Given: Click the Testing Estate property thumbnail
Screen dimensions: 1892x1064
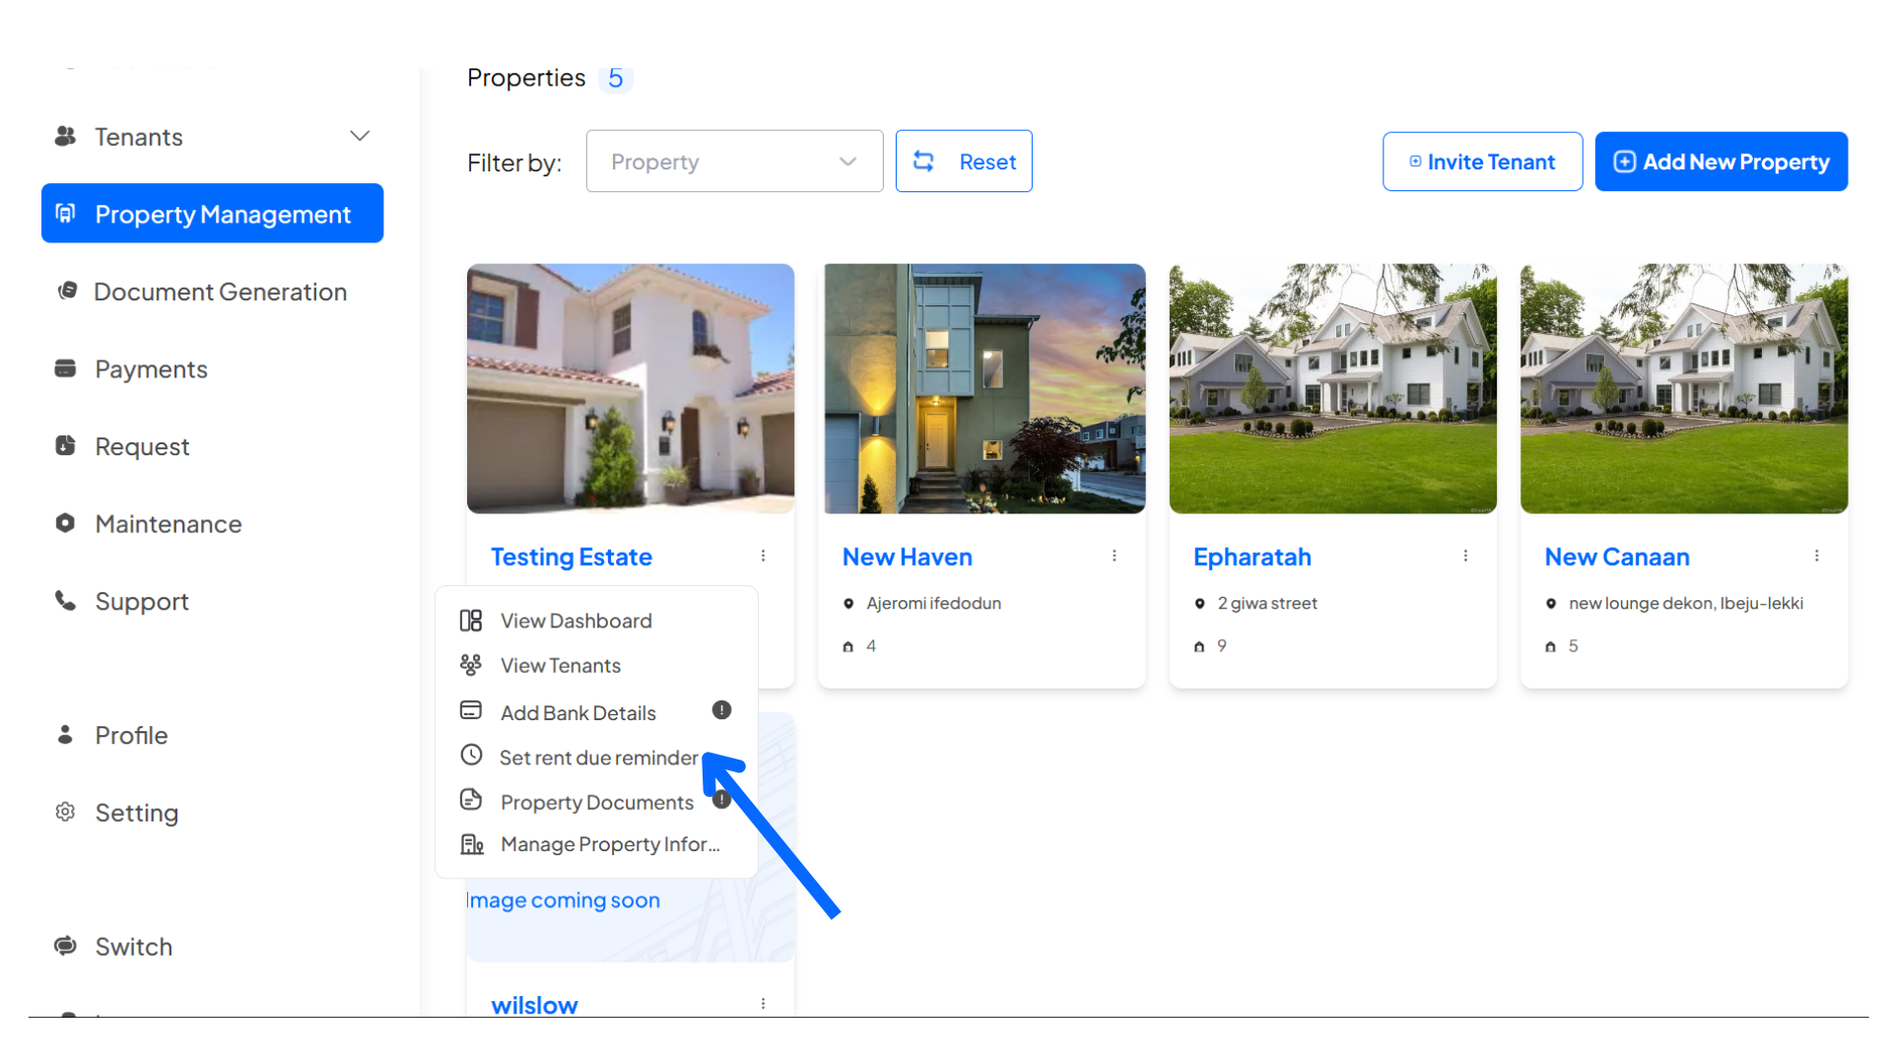Looking at the screenshot, I should tap(631, 388).
